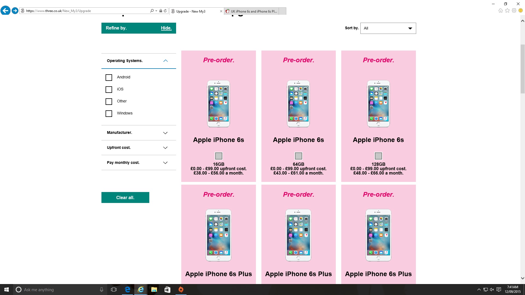
Task: Select grey colour swatch on 16GB iPhone 6s
Action: coord(219,156)
